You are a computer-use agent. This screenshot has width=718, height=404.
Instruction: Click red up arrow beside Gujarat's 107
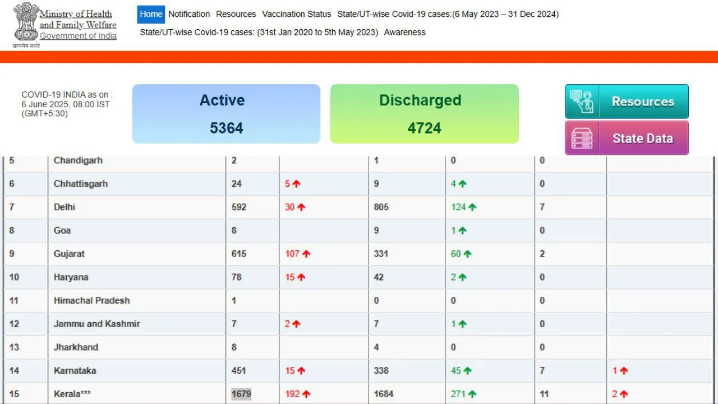pos(306,254)
